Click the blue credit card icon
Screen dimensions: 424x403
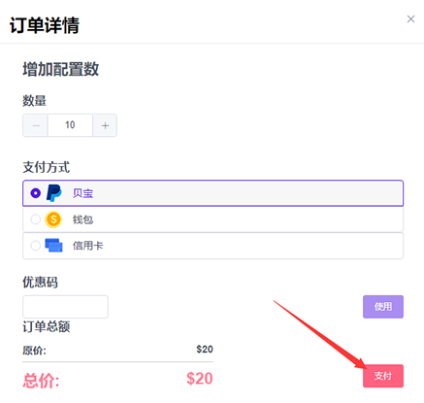coord(53,246)
